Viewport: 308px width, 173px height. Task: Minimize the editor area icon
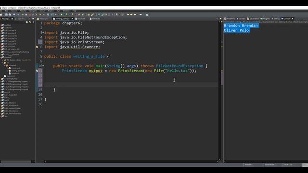(217, 18)
